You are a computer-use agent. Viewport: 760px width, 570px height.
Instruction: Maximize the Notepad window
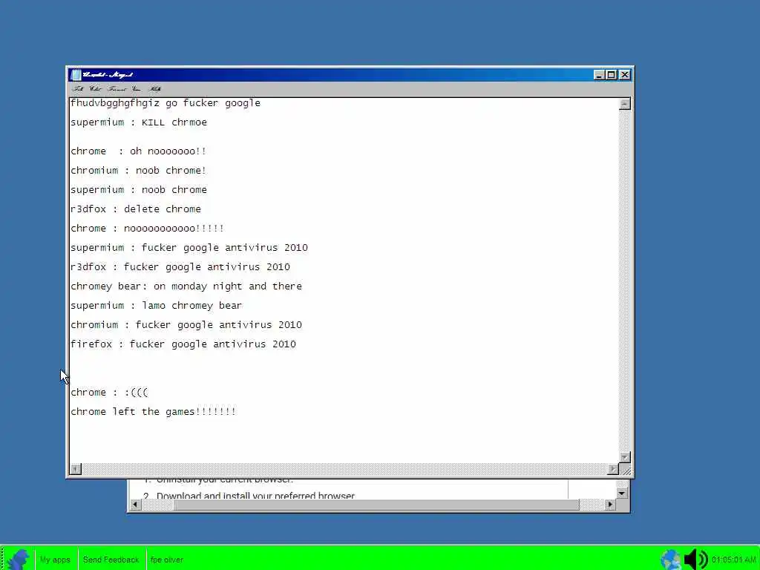[x=612, y=75]
